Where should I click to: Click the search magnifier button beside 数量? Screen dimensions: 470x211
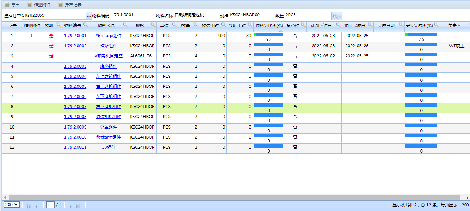[337, 16]
